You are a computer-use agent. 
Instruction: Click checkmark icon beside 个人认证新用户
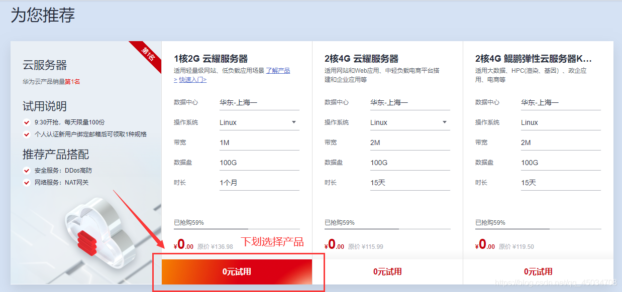point(27,134)
